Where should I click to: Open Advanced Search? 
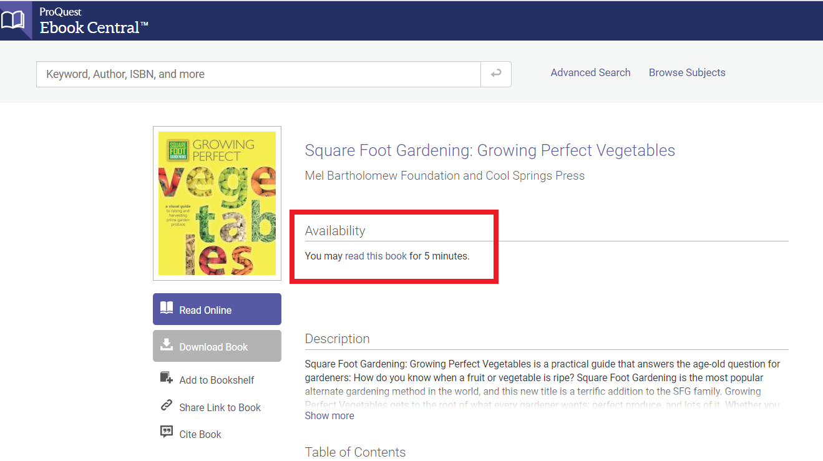click(x=590, y=72)
